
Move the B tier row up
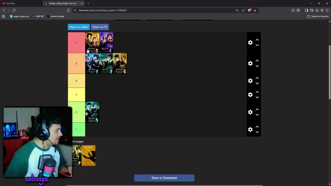[x=257, y=78]
